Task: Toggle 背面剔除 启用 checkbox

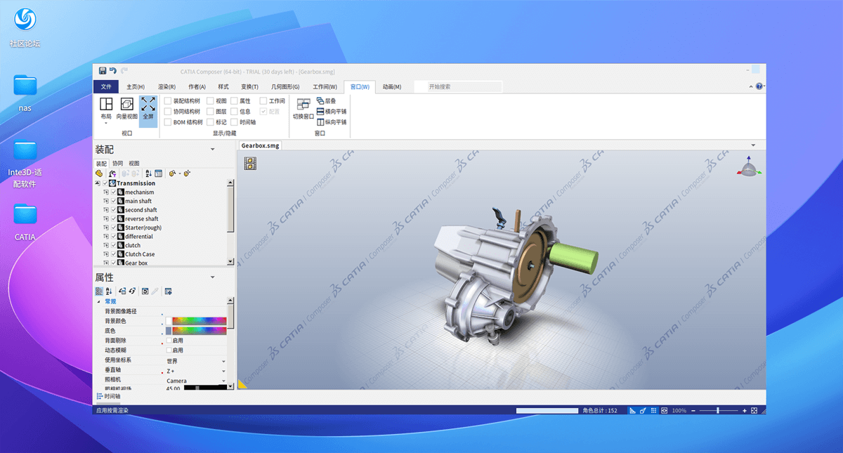Action: coord(169,341)
